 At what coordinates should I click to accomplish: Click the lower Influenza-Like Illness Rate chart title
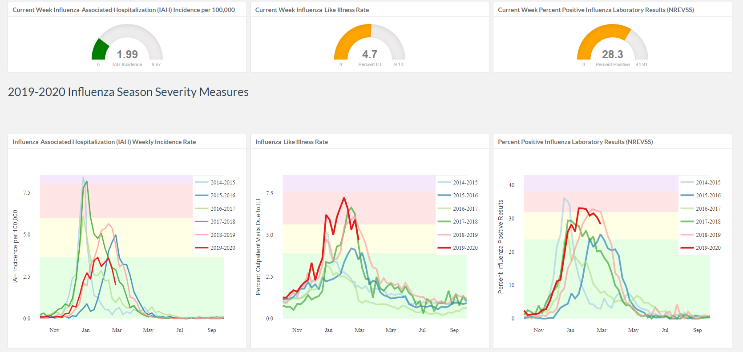tap(291, 142)
